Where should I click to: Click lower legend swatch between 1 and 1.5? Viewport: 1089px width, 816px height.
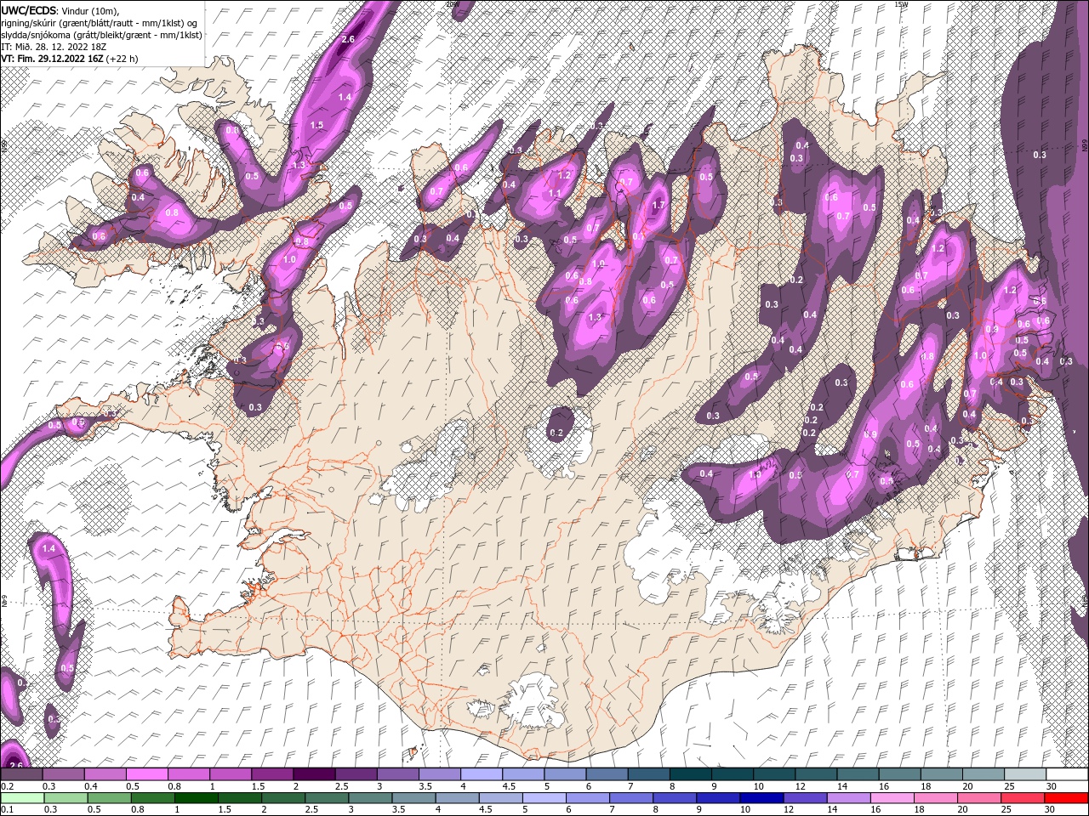coord(196,798)
